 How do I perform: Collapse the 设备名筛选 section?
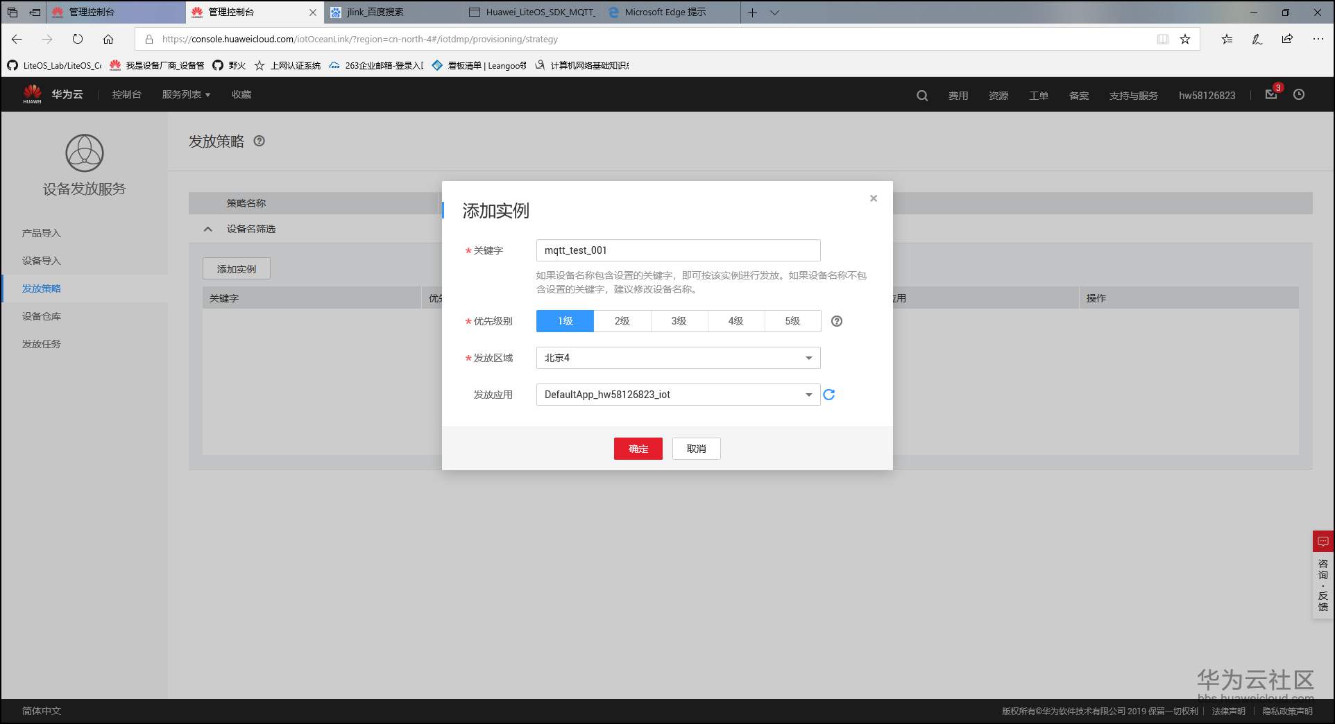208,229
